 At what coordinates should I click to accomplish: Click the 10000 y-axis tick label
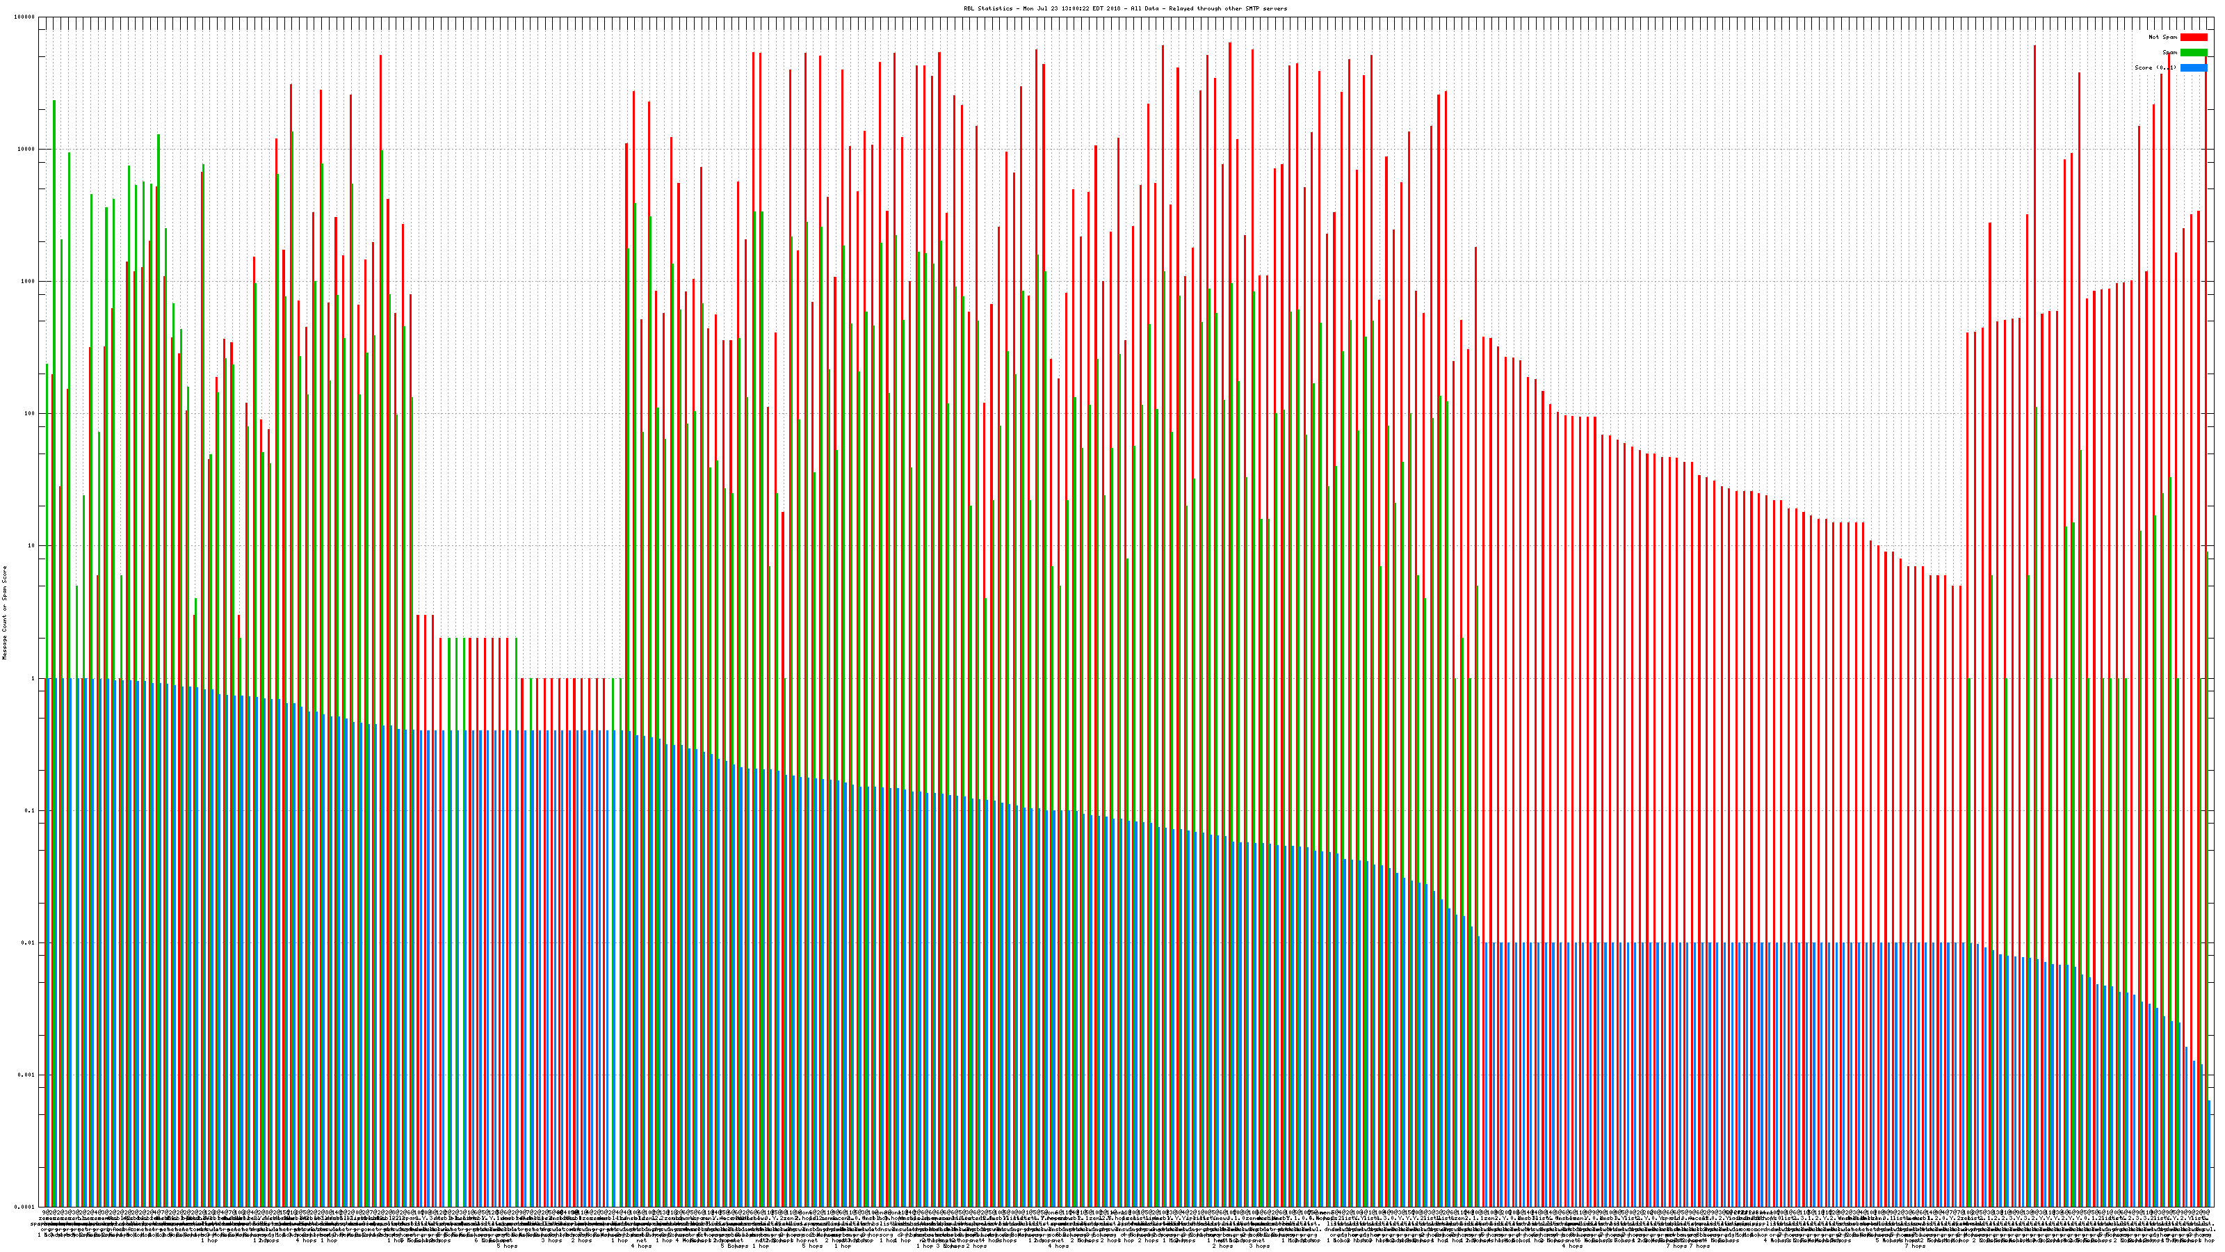27,149
